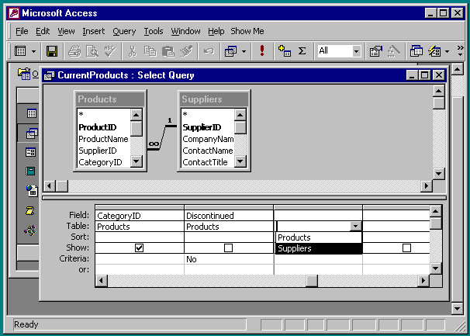Open the Tools menu
This screenshot has height=336, width=470.
154,31
